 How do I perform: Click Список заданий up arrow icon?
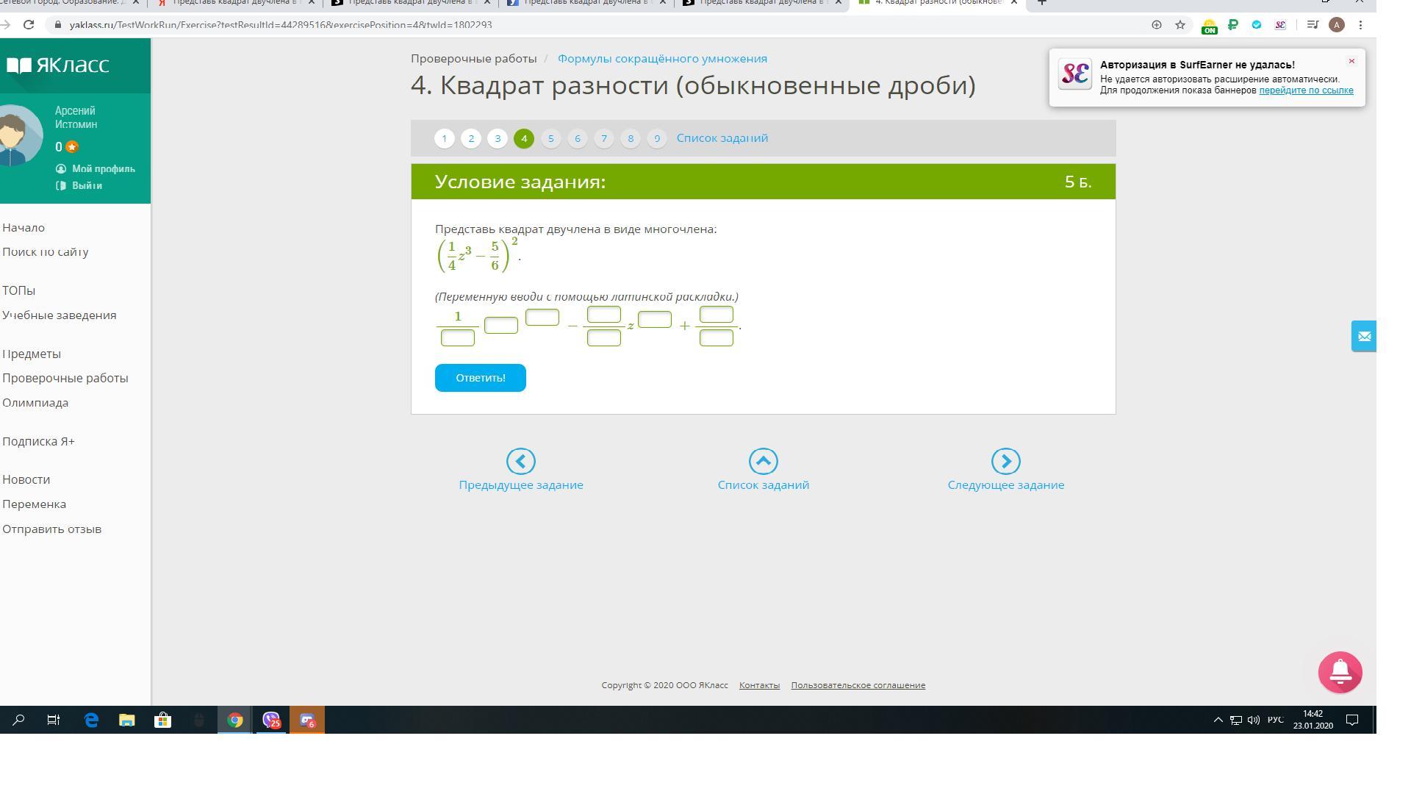click(x=764, y=462)
